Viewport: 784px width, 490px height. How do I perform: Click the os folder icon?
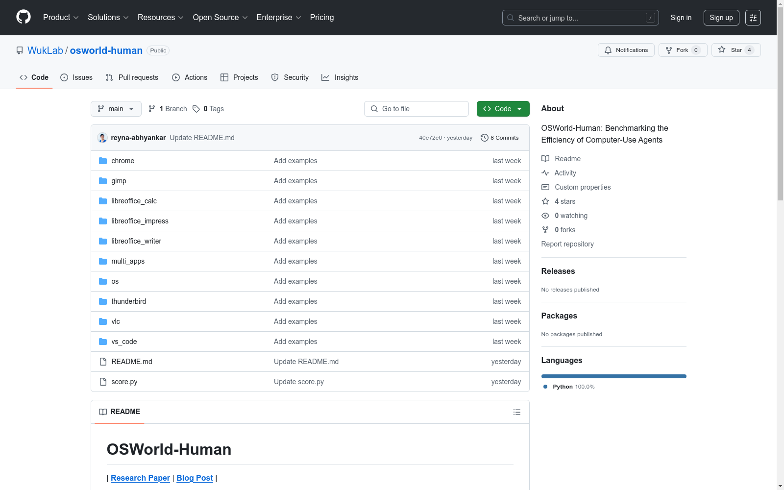pos(103,281)
